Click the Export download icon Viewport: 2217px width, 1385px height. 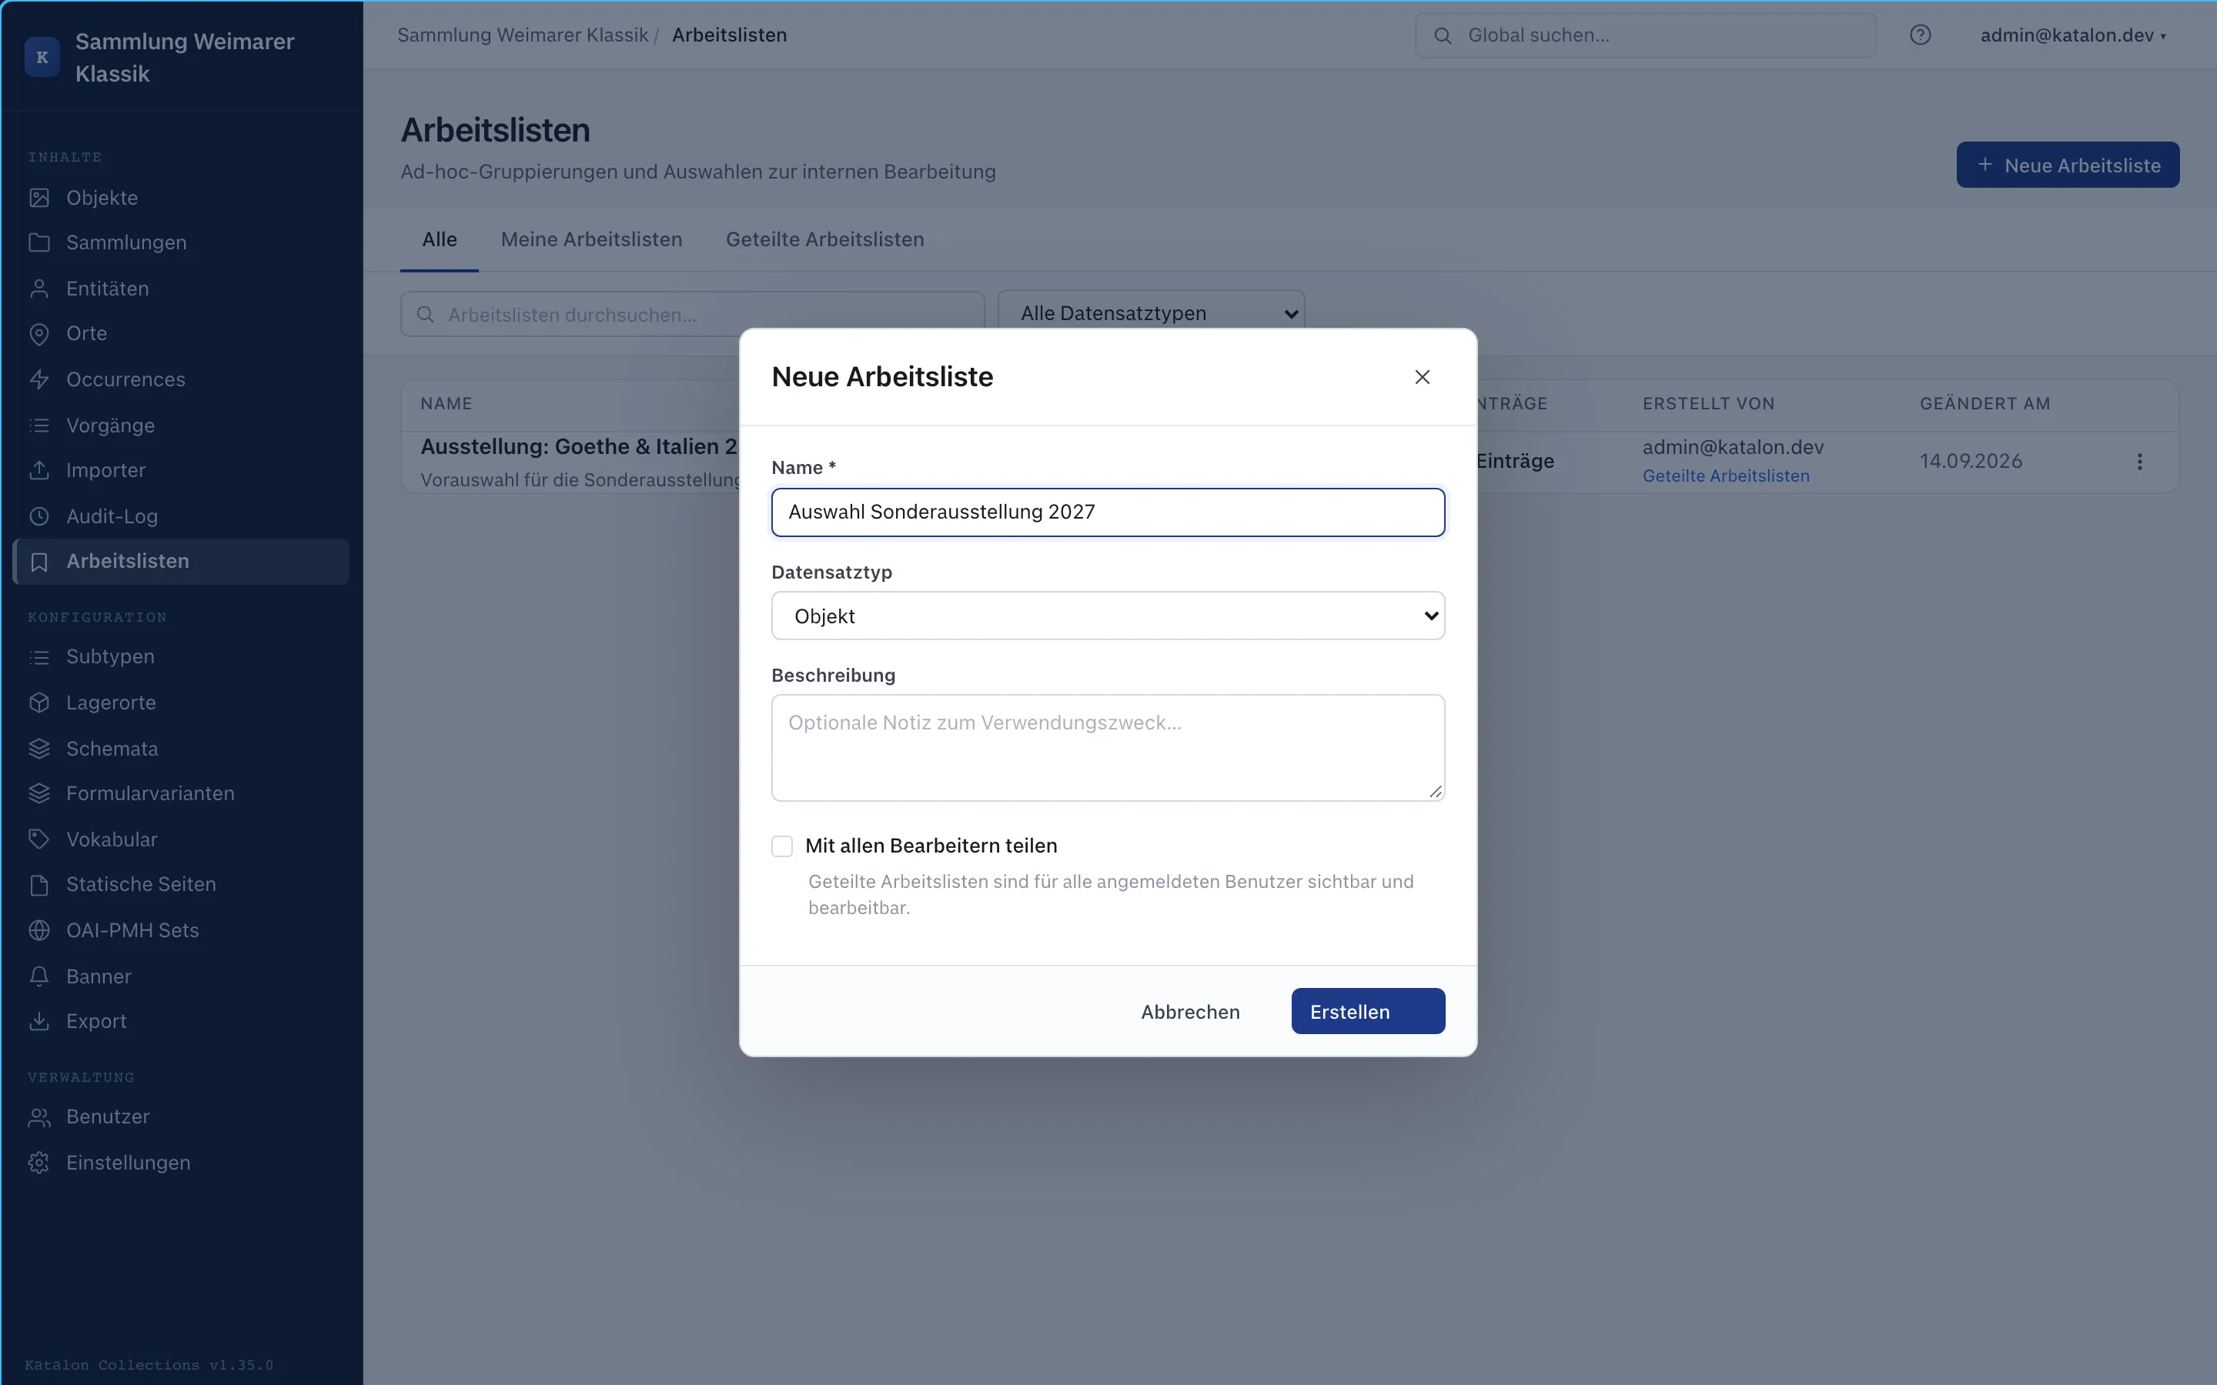tap(38, 1021)
